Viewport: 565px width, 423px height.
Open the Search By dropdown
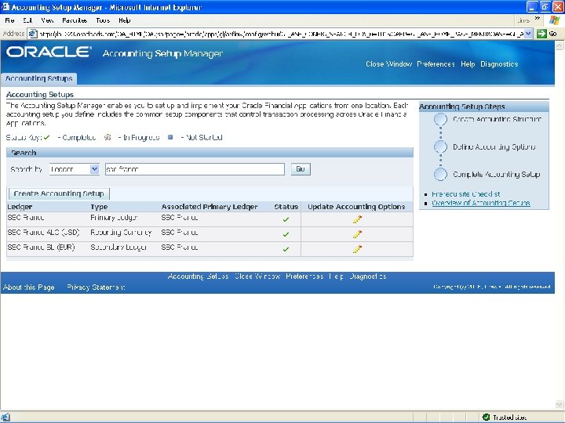(x=94, y=169)
